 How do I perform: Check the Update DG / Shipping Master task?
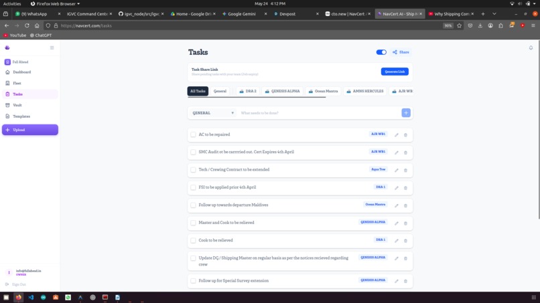coord(193,258)
